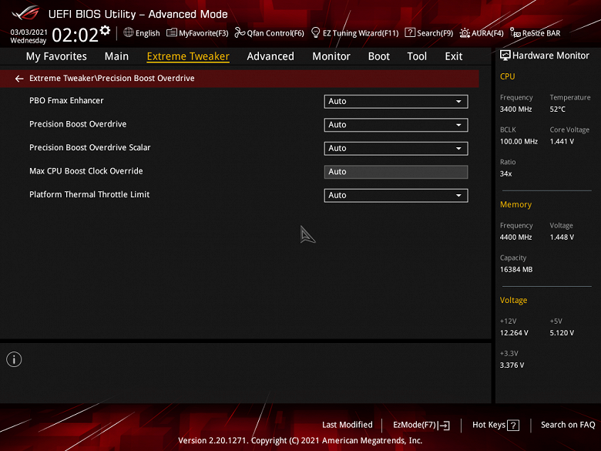Select the Precision Boost Overdrive Scalar label

click(x=89, y=148)
